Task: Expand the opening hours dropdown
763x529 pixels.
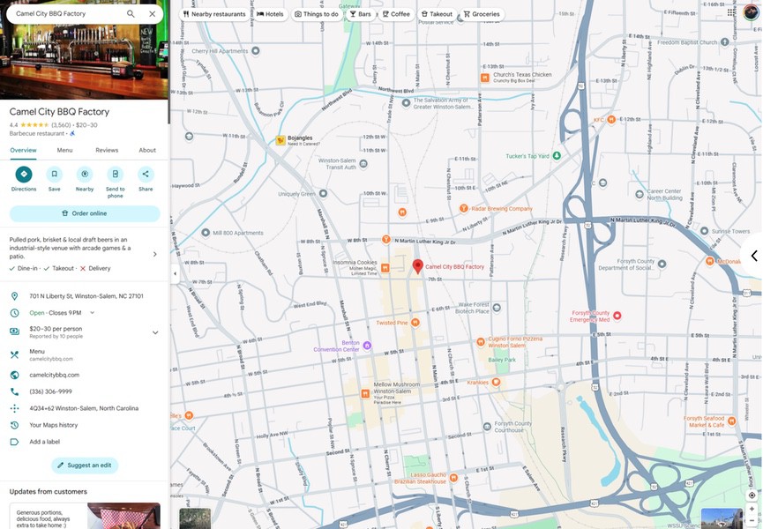Action: [x=93, y=313]
